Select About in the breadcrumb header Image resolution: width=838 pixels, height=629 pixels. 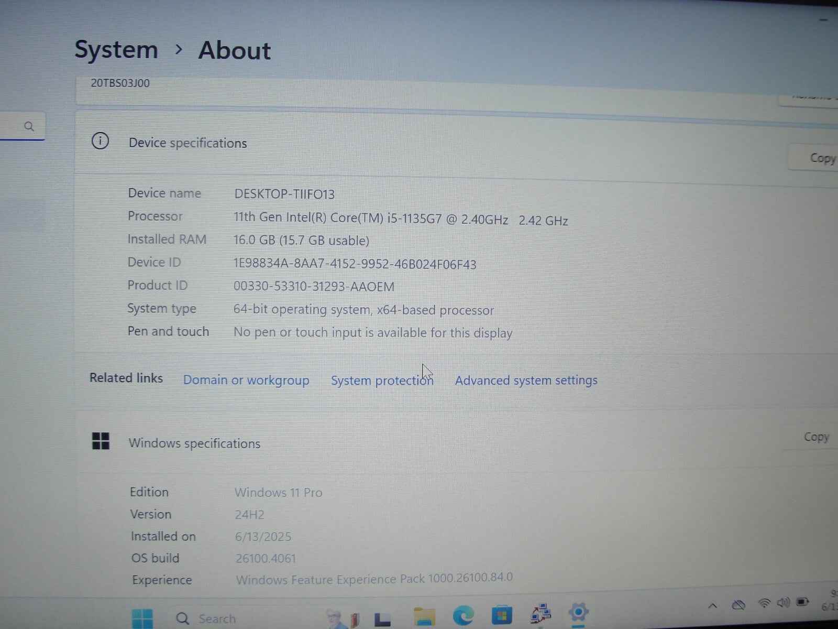click(x=234, y=50)
